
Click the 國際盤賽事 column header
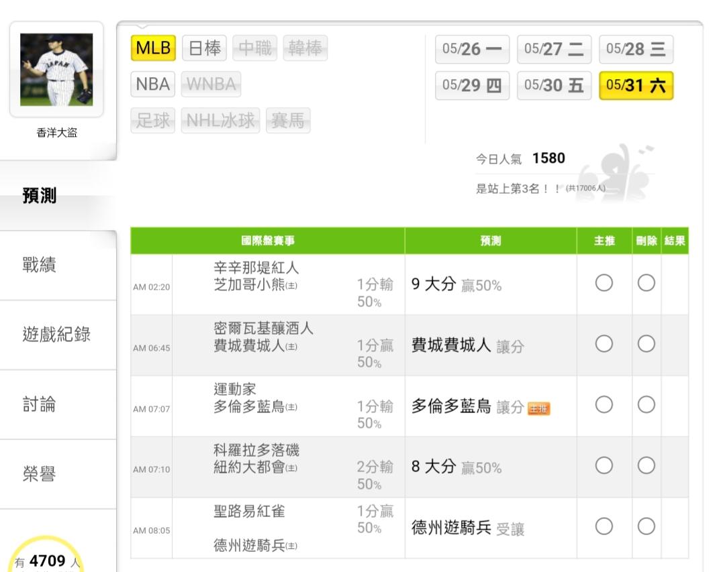[268, 241]
